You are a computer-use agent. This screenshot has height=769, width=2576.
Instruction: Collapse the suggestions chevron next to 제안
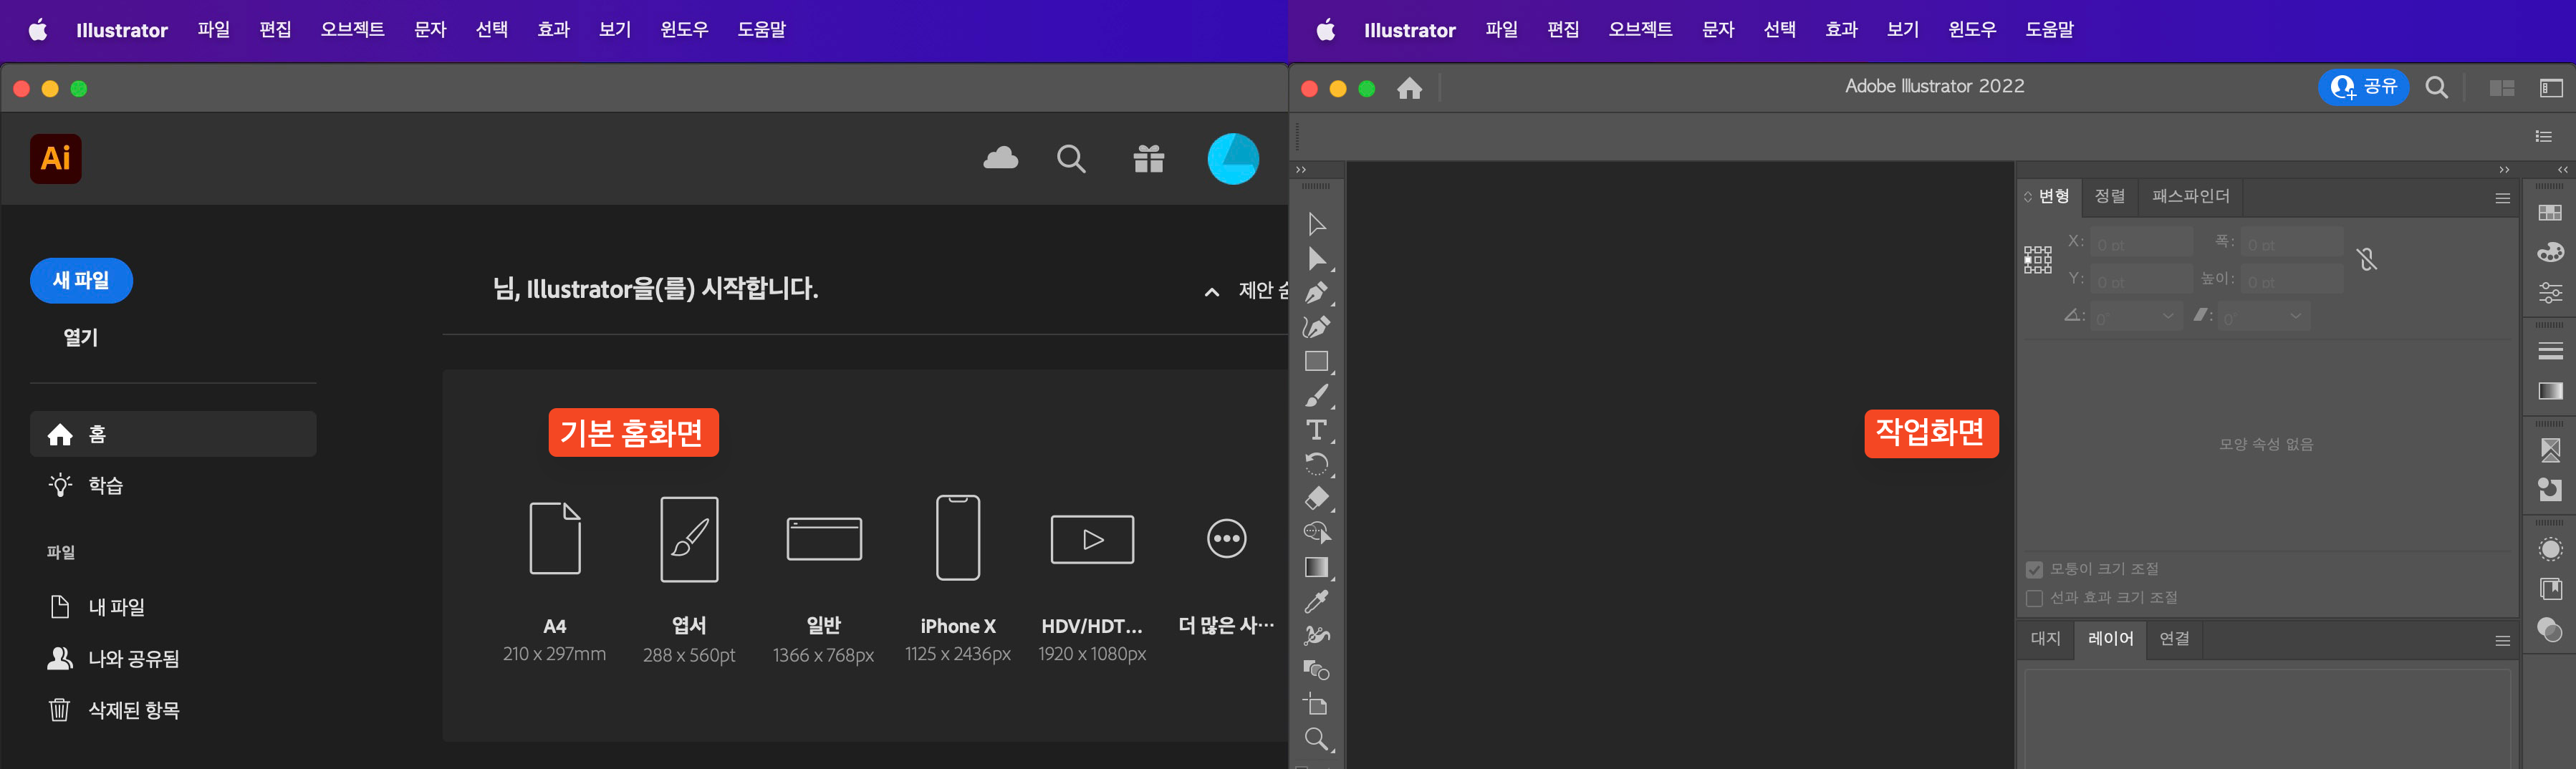pos(1211,292)
